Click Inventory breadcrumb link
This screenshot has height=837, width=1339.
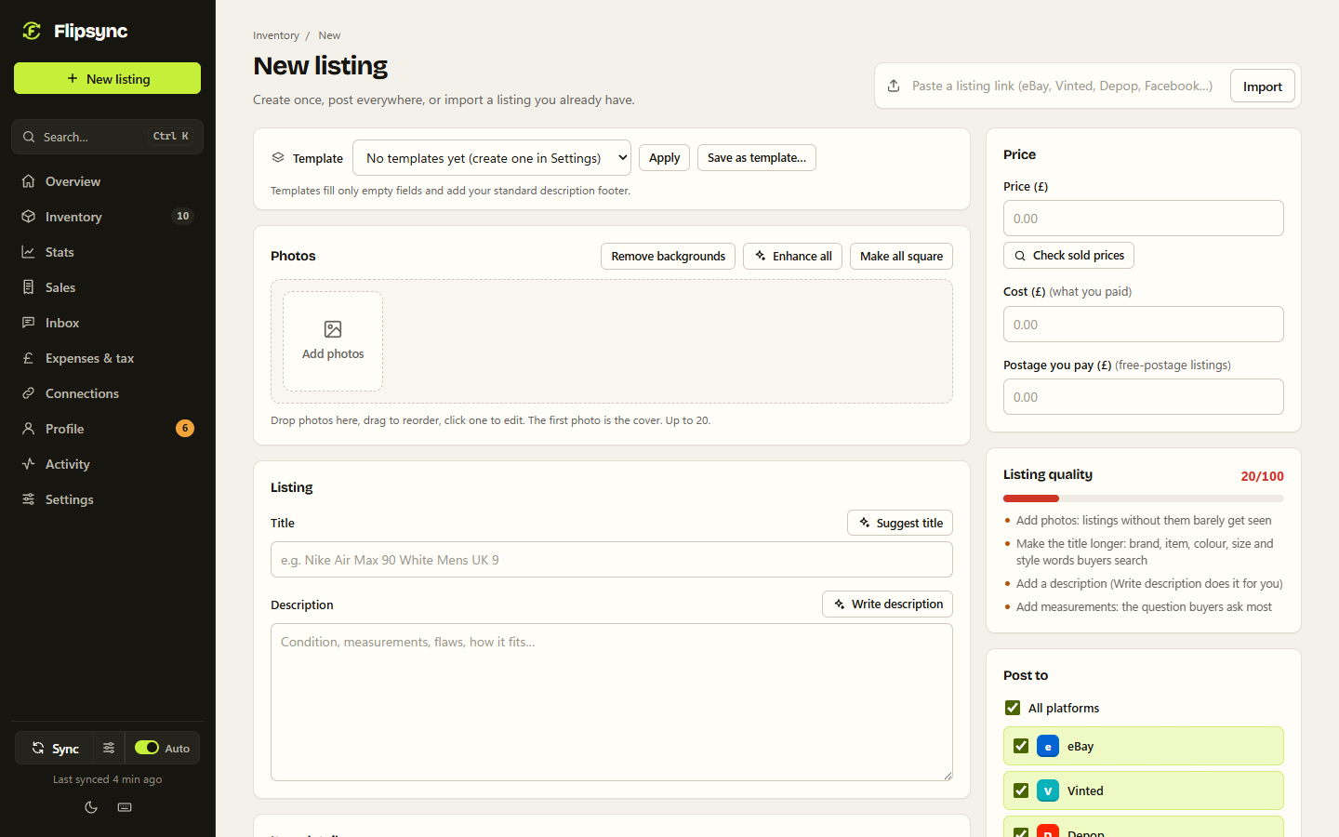276,35
